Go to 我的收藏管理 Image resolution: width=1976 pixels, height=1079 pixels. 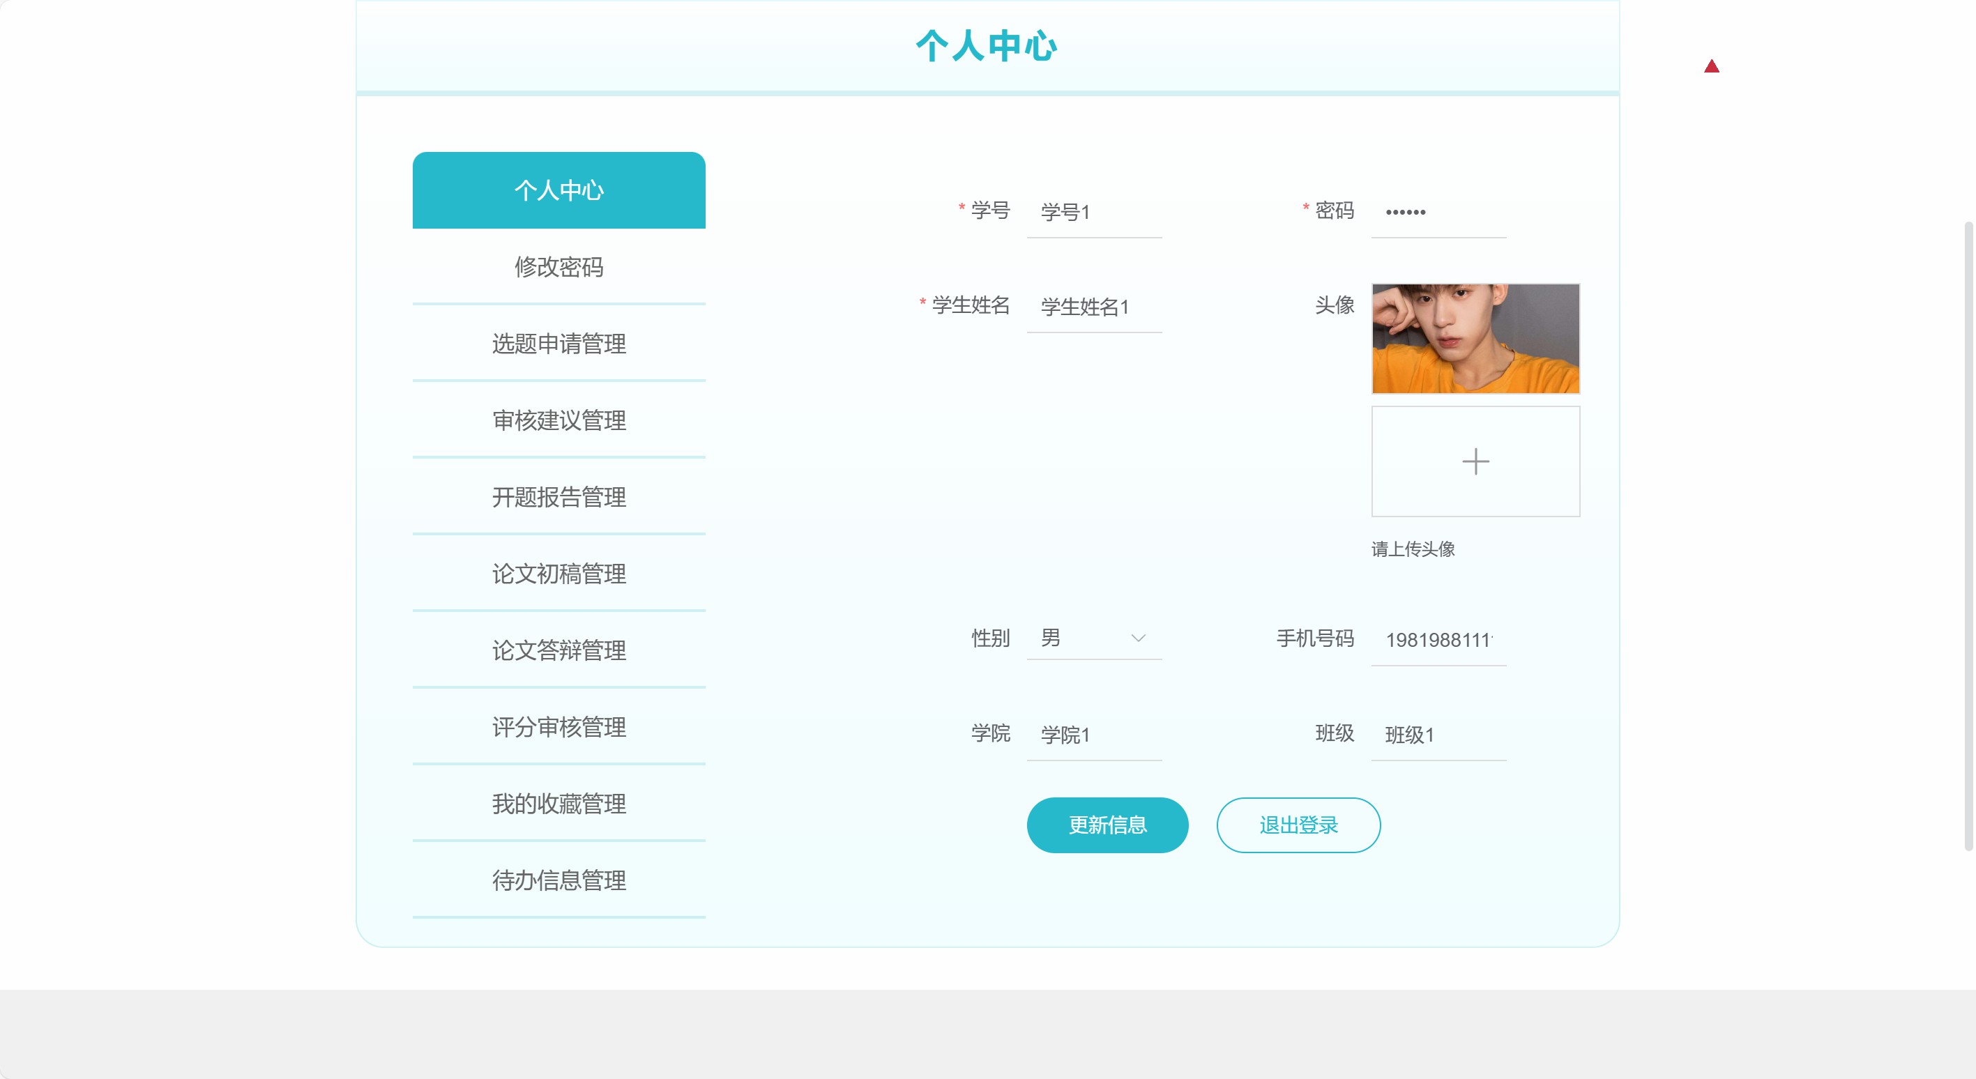(x=558, y=804)
